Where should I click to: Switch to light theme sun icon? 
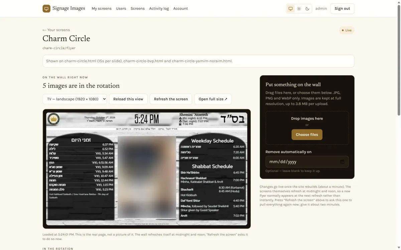pyautogui.click(x=299, y=9)
